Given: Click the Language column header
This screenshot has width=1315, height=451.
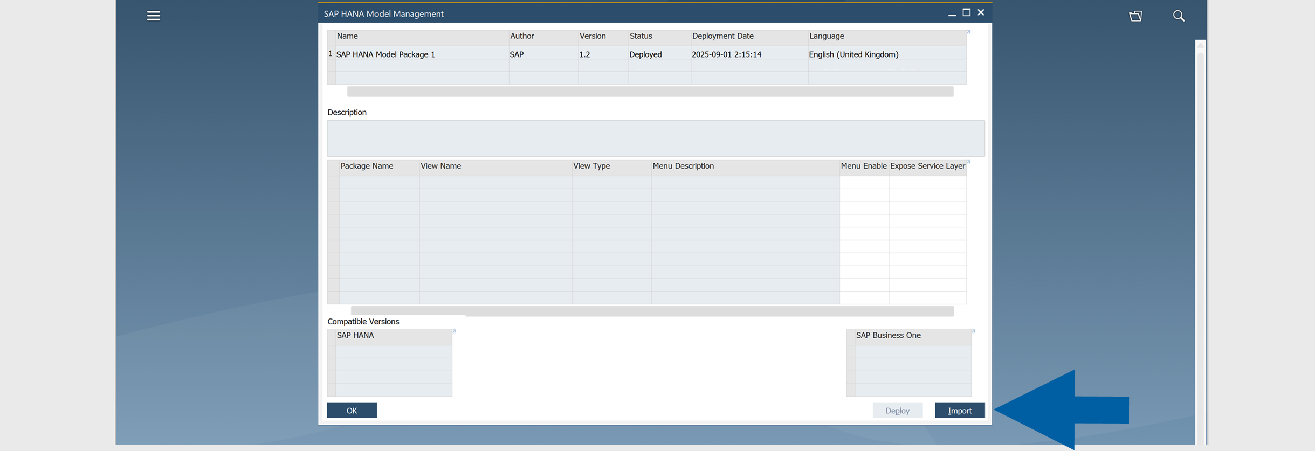Looking at the screenshot, I should click(x=887, y=37).
